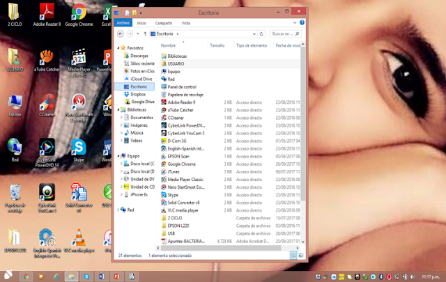
Task: Open Red desktop icon
Action: click(15, 150)
